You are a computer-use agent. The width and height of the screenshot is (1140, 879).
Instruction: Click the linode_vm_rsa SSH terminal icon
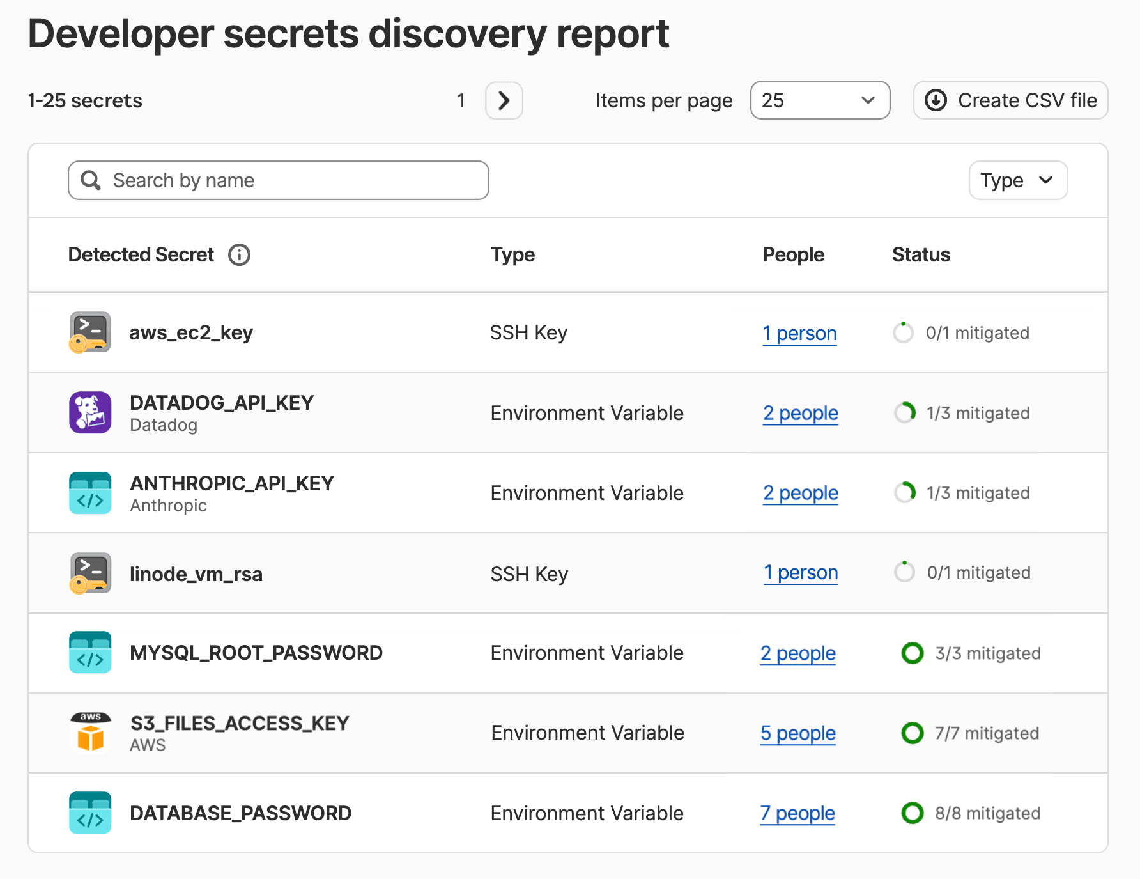pos(90,573)
